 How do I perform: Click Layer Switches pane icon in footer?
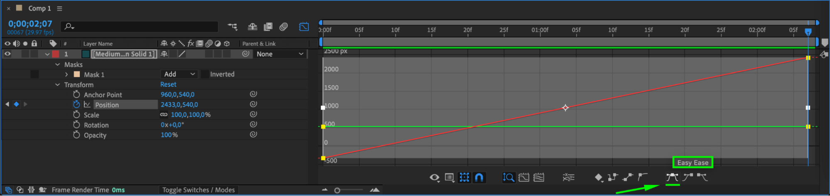coord(8,190)
